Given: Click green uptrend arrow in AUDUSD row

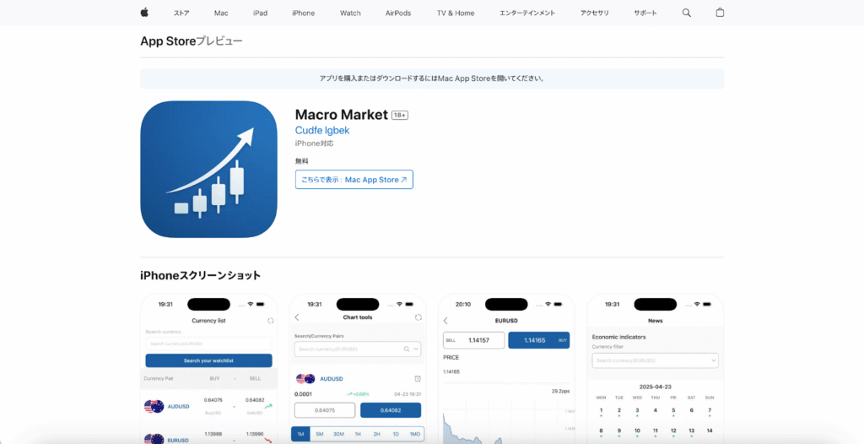Looking at the screenshot, I should pyautogui.click(x=268, y=407).
